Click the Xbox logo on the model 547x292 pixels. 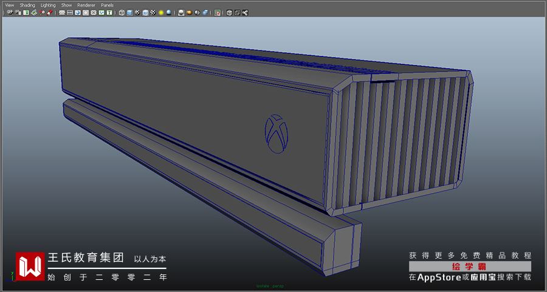[277, 134]
